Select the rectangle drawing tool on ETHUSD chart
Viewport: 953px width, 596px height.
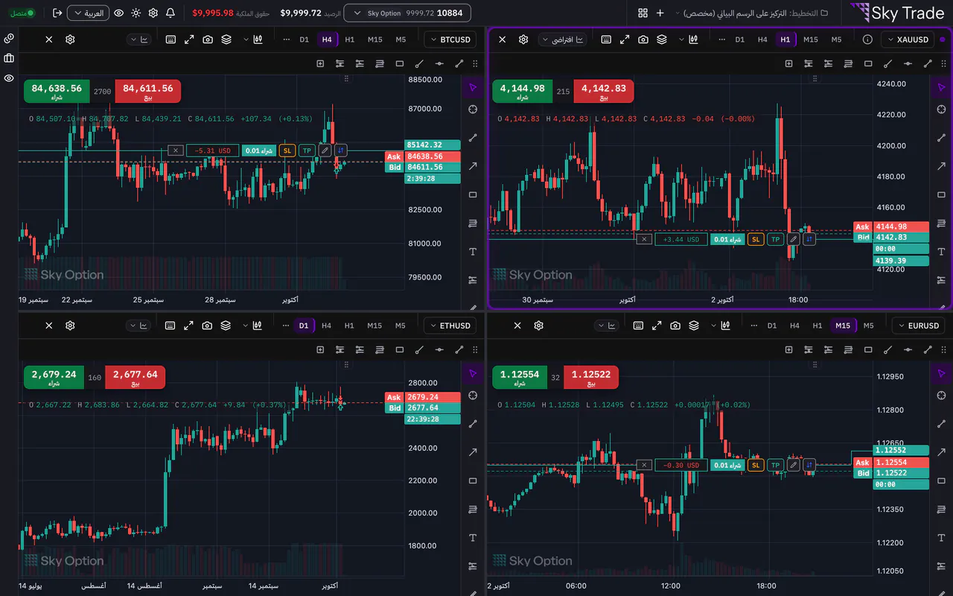pos(400,349)
